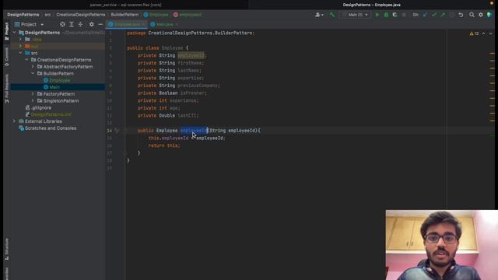Go to previous highlighted error arrow
Image resolution: width=498 pixels, height=280 pixels.
click(x=483, y=33)
